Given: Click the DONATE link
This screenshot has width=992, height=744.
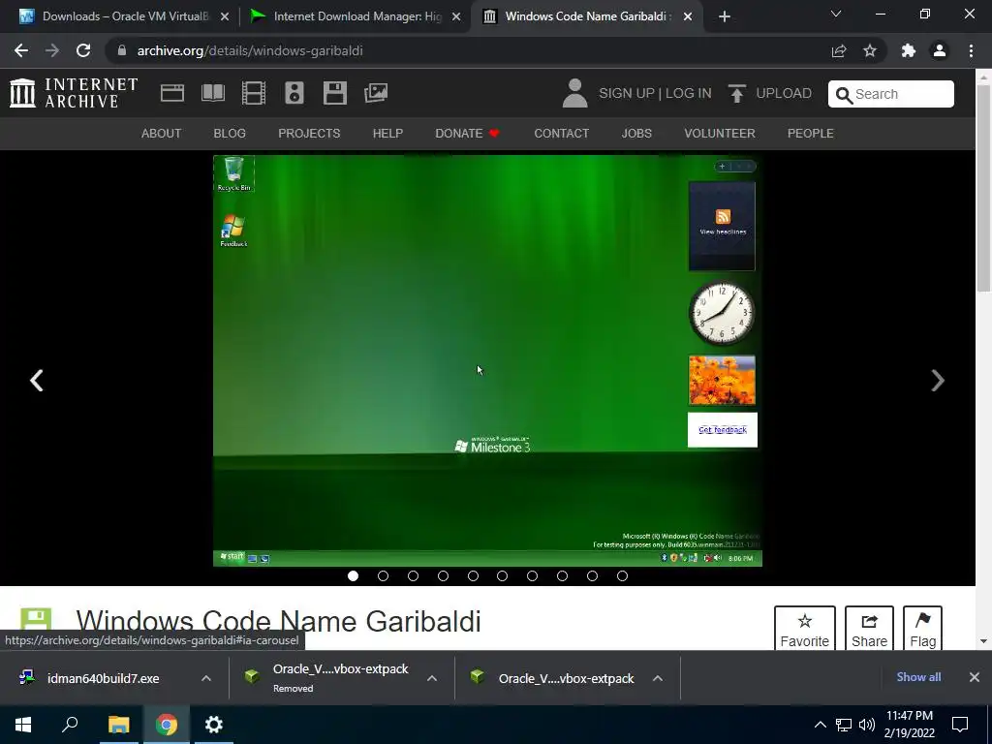Looking at the screenshot, I should click(467, 134).
